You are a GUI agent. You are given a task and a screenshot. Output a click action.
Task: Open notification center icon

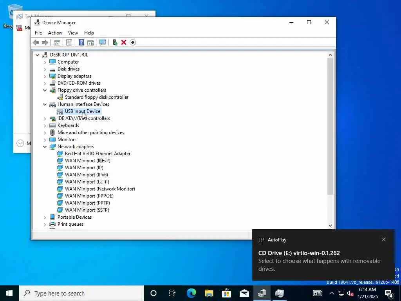[x=389, y=294]
